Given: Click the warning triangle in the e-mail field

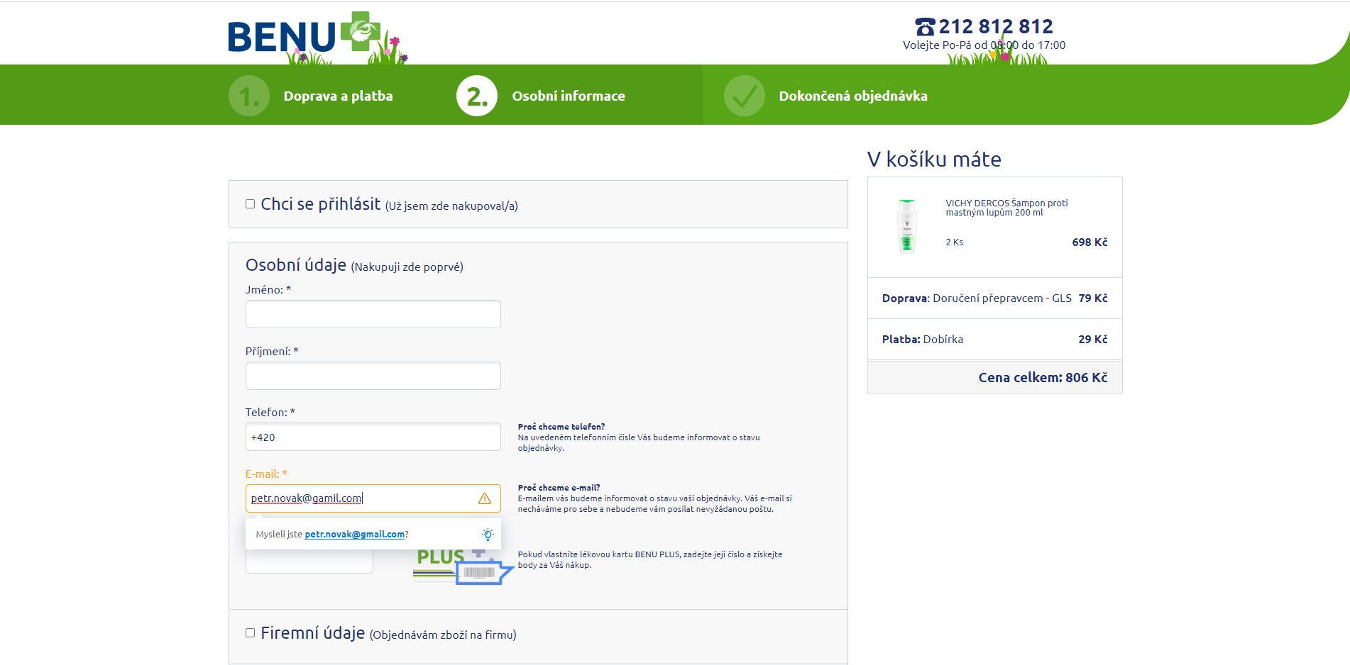Looking at the screenshot, I should 485,498.
